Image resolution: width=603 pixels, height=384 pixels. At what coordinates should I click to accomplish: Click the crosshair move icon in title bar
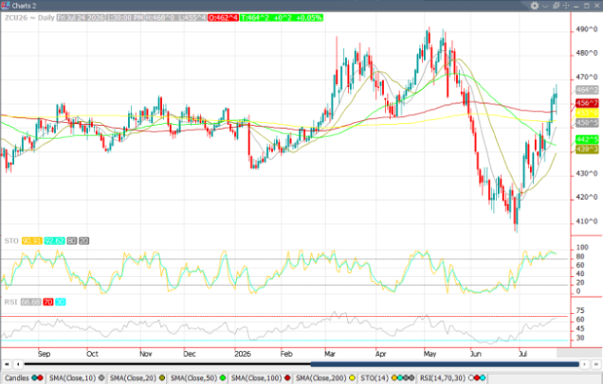pos(566,6)
